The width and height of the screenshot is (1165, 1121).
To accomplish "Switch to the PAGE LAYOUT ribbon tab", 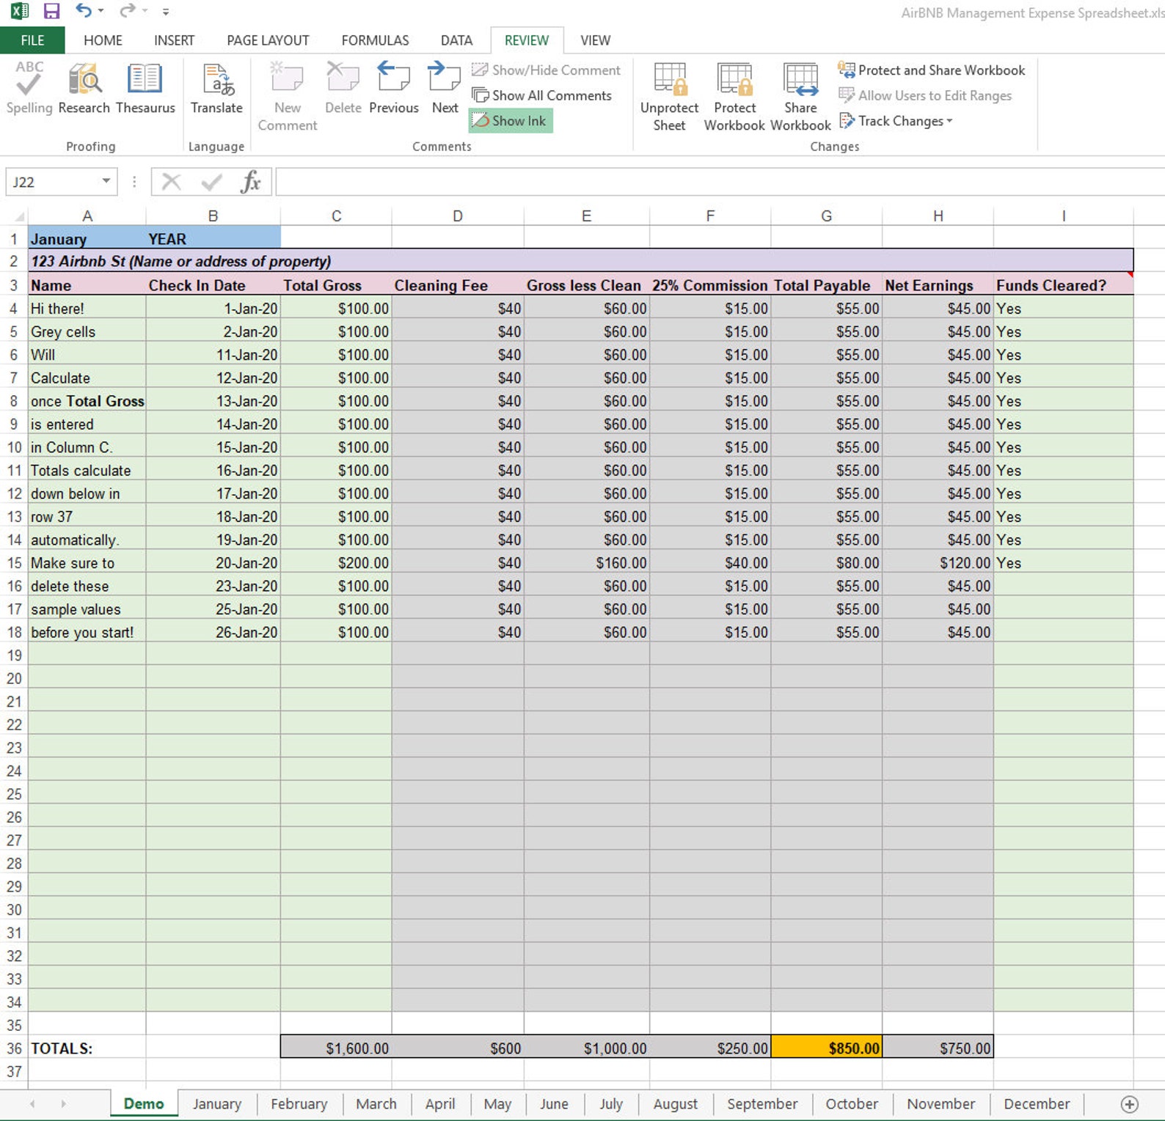I will [268, 40].
